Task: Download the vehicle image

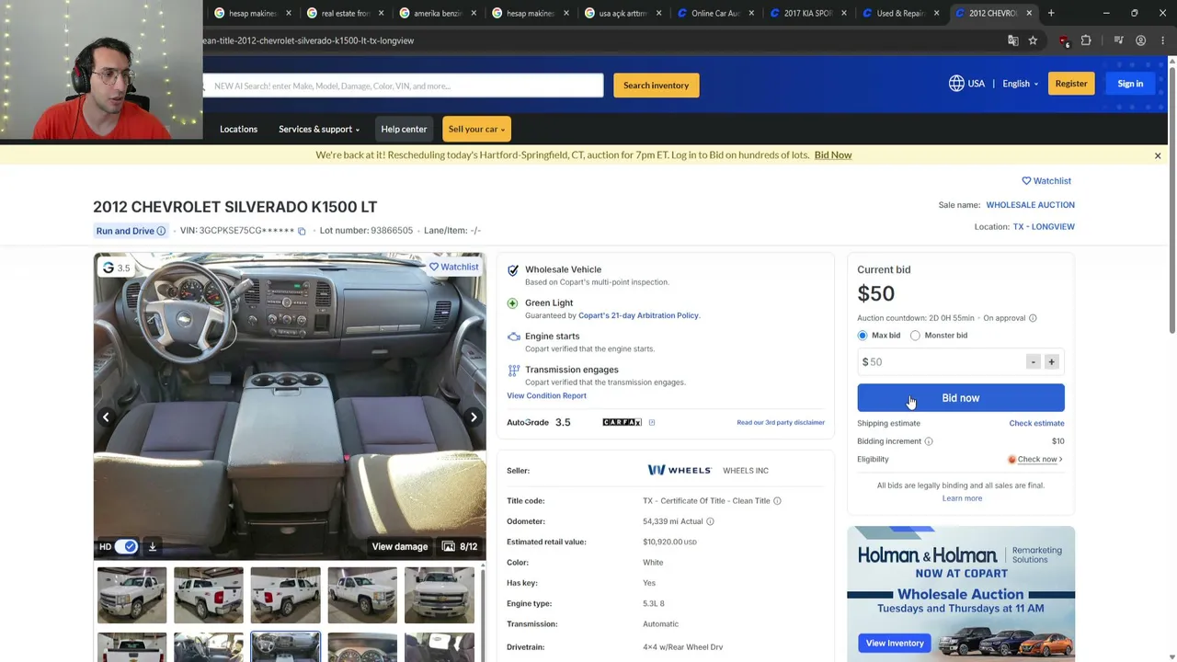Action: click(153, 547)
